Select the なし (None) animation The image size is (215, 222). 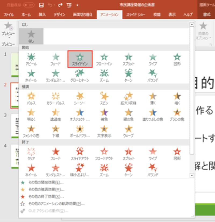coord(31,36)
